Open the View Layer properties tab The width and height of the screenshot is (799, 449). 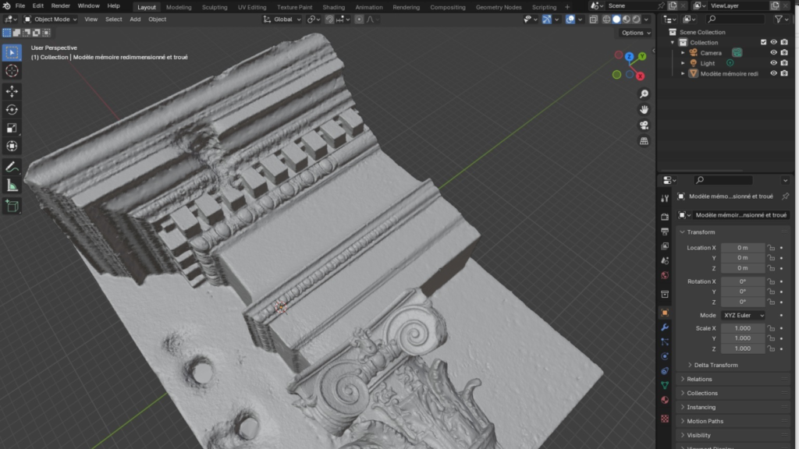[665, 246]
